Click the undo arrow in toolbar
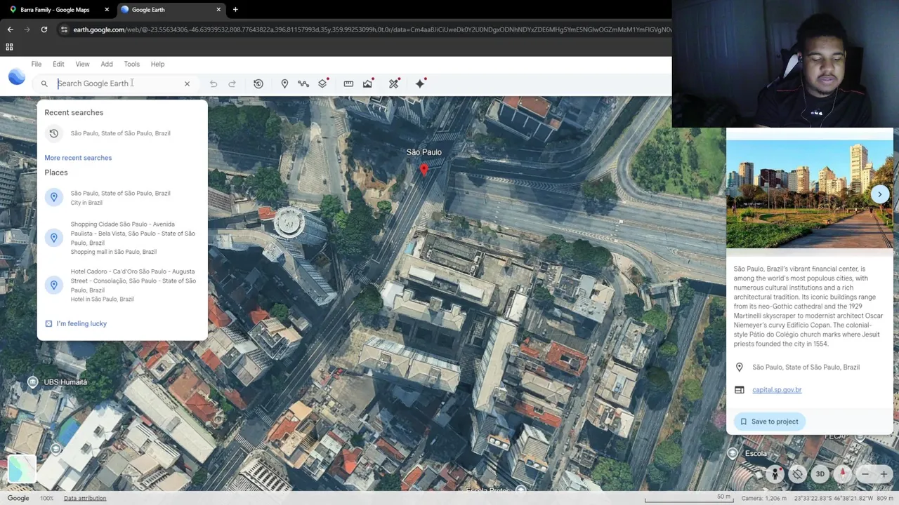 point(214,83)
